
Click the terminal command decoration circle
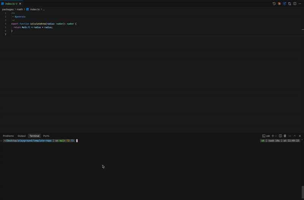1,141
